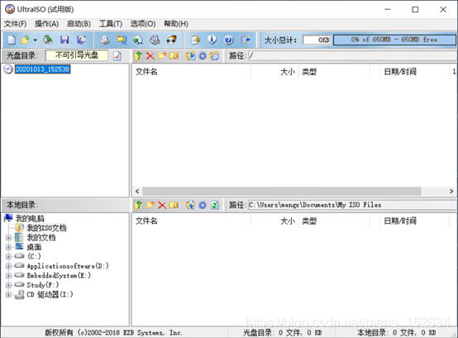
Task: Open the 帮助(H) menu
Action: tap(176, 24)
